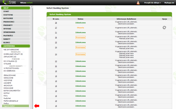Select DO ODEBRANIA orders

(10, 71)
